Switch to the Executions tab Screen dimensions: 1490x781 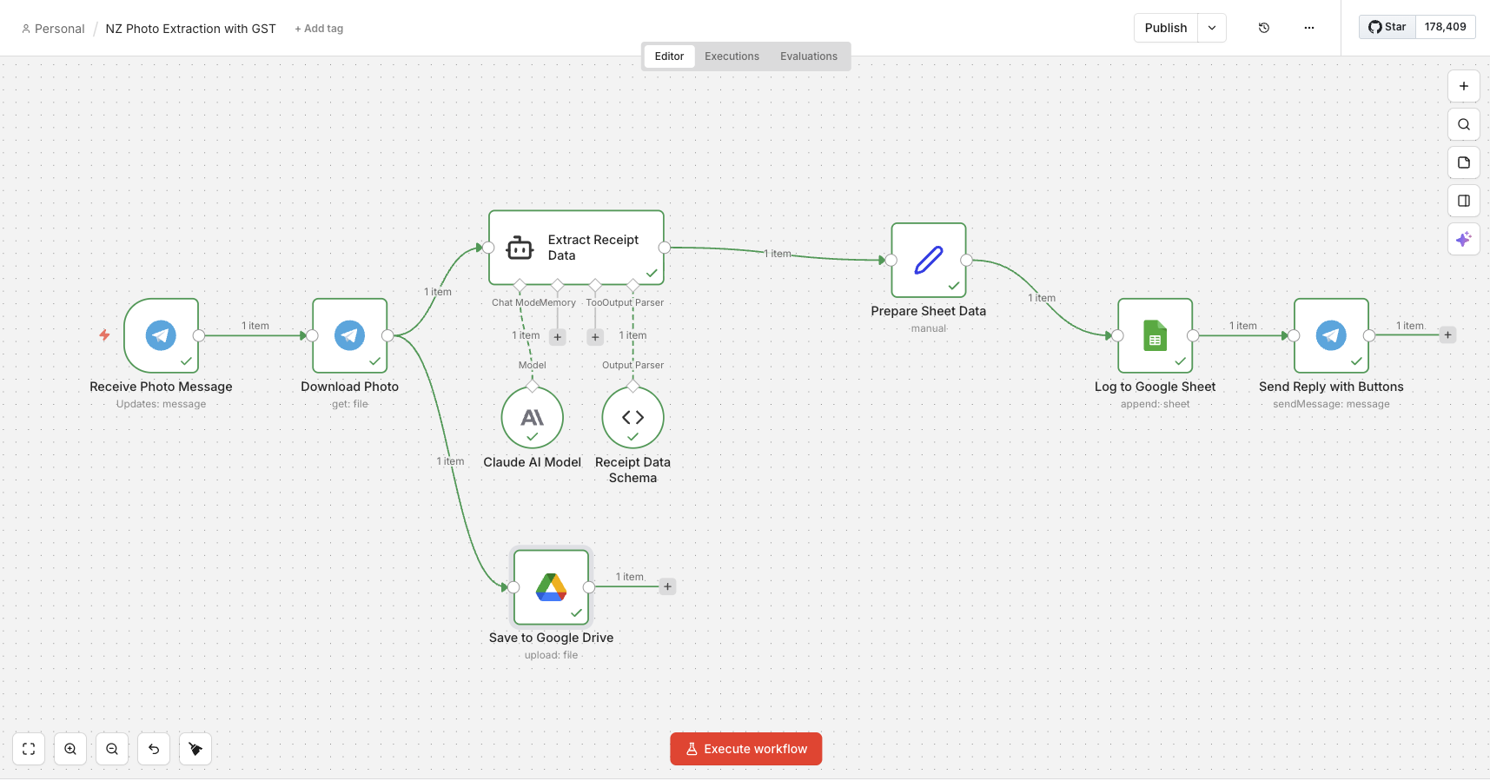[x=732, y=56]
